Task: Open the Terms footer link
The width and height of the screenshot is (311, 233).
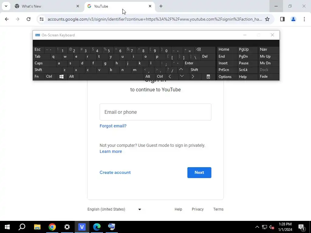Action: (218, 209)
